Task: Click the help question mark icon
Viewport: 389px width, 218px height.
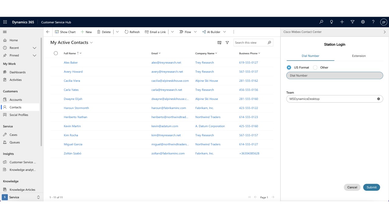Action: click(373, 22)
